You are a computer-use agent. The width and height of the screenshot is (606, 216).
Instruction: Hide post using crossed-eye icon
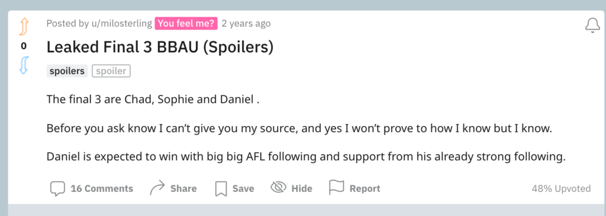pyautogui.click(x=278, y=188)
